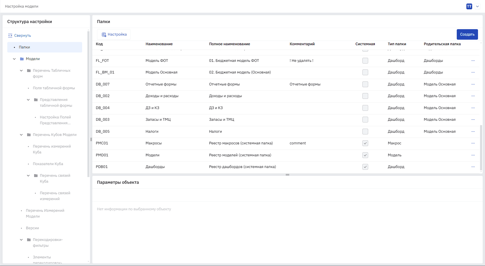
Task: Open row actions menu for FL_BM_01
Action: click(x=473, y=72)
